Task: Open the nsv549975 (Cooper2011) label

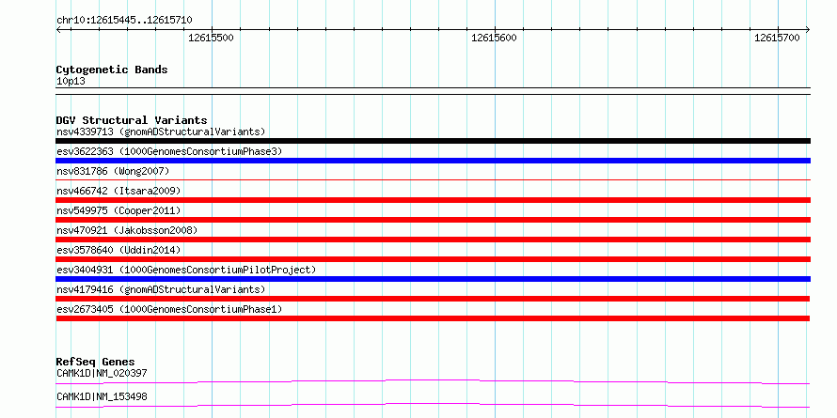Action: [x=118, y=210]
